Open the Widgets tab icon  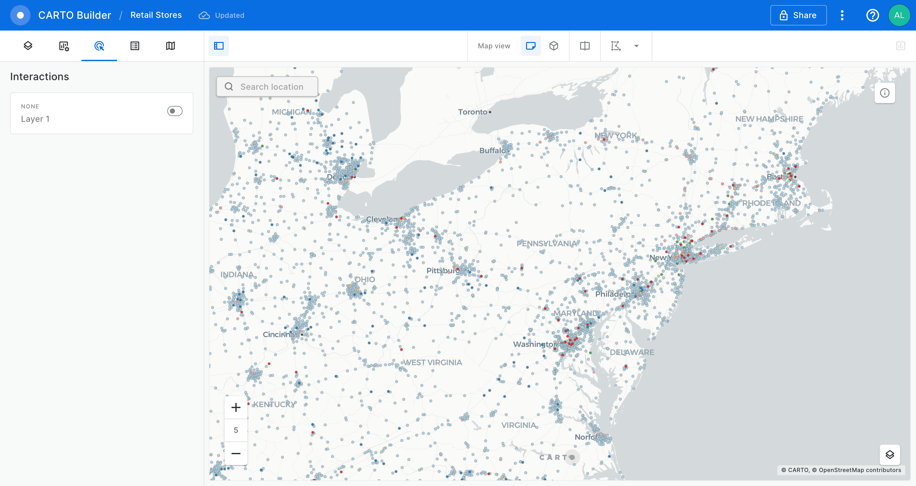click(64, 46)
